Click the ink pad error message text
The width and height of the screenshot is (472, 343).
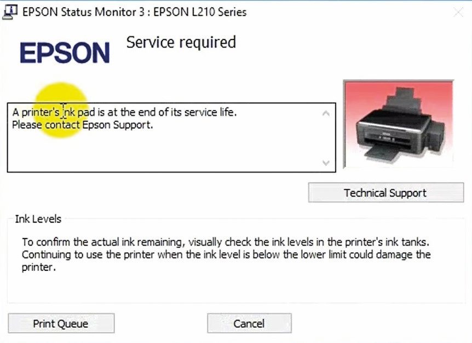click(x=125, y=112)
